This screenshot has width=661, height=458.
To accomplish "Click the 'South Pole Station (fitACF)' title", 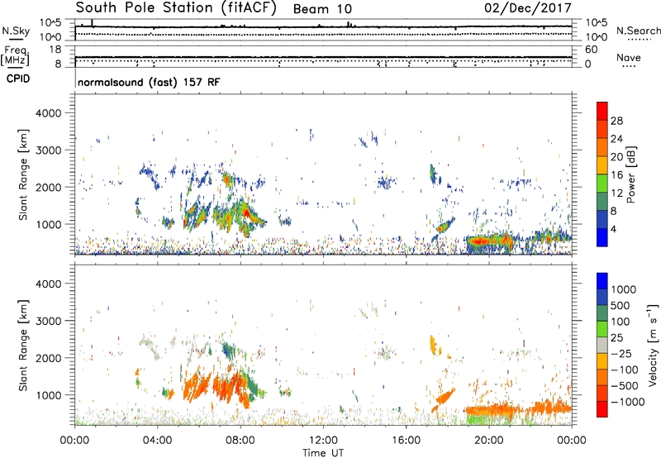I will (x=176, y=8).
